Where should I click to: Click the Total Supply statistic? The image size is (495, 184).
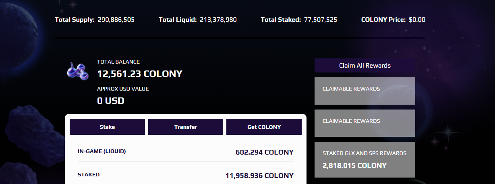[x=95, y=19]
